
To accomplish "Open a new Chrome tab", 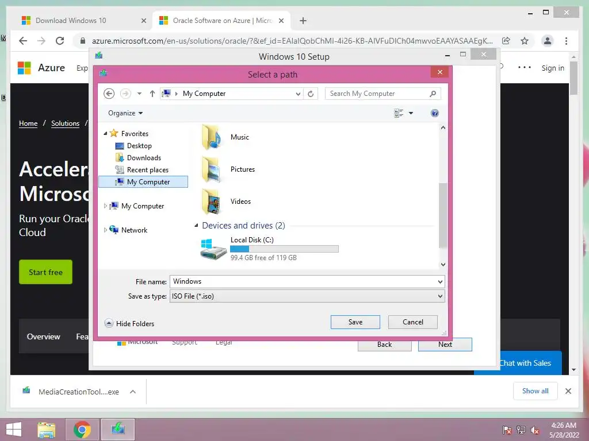I will [303, 21].
